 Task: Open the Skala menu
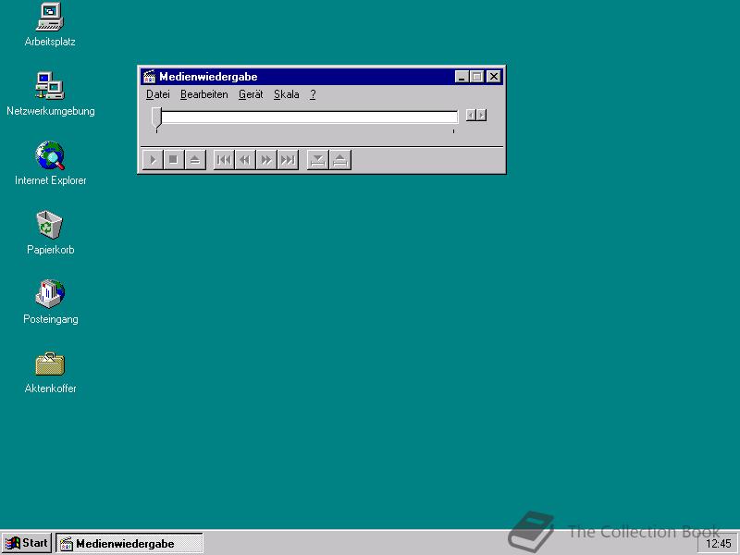(287, 94)
